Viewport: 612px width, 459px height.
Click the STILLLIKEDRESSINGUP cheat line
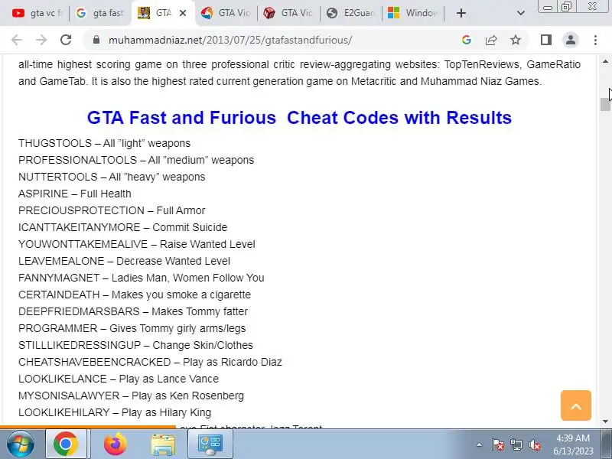click(135, 345)
